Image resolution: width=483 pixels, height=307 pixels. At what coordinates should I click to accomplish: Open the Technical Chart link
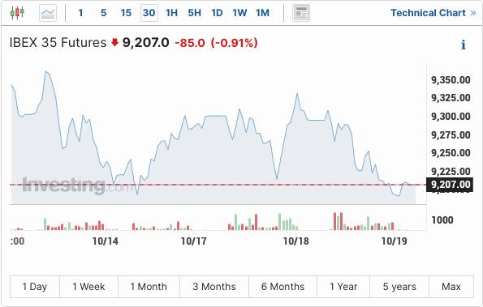(x=433, y=13)
